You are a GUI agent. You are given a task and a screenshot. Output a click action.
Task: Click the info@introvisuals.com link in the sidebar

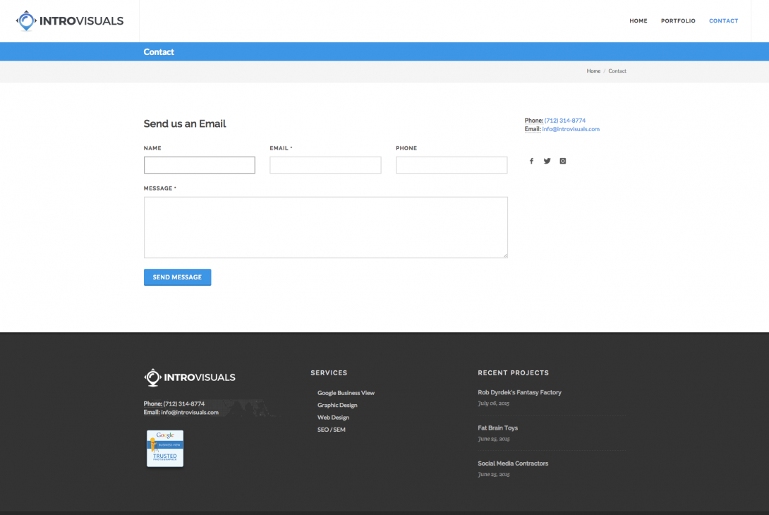point(571,129)
